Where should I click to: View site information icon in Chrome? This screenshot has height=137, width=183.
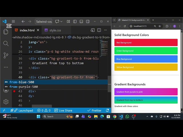tap(131, 26)
